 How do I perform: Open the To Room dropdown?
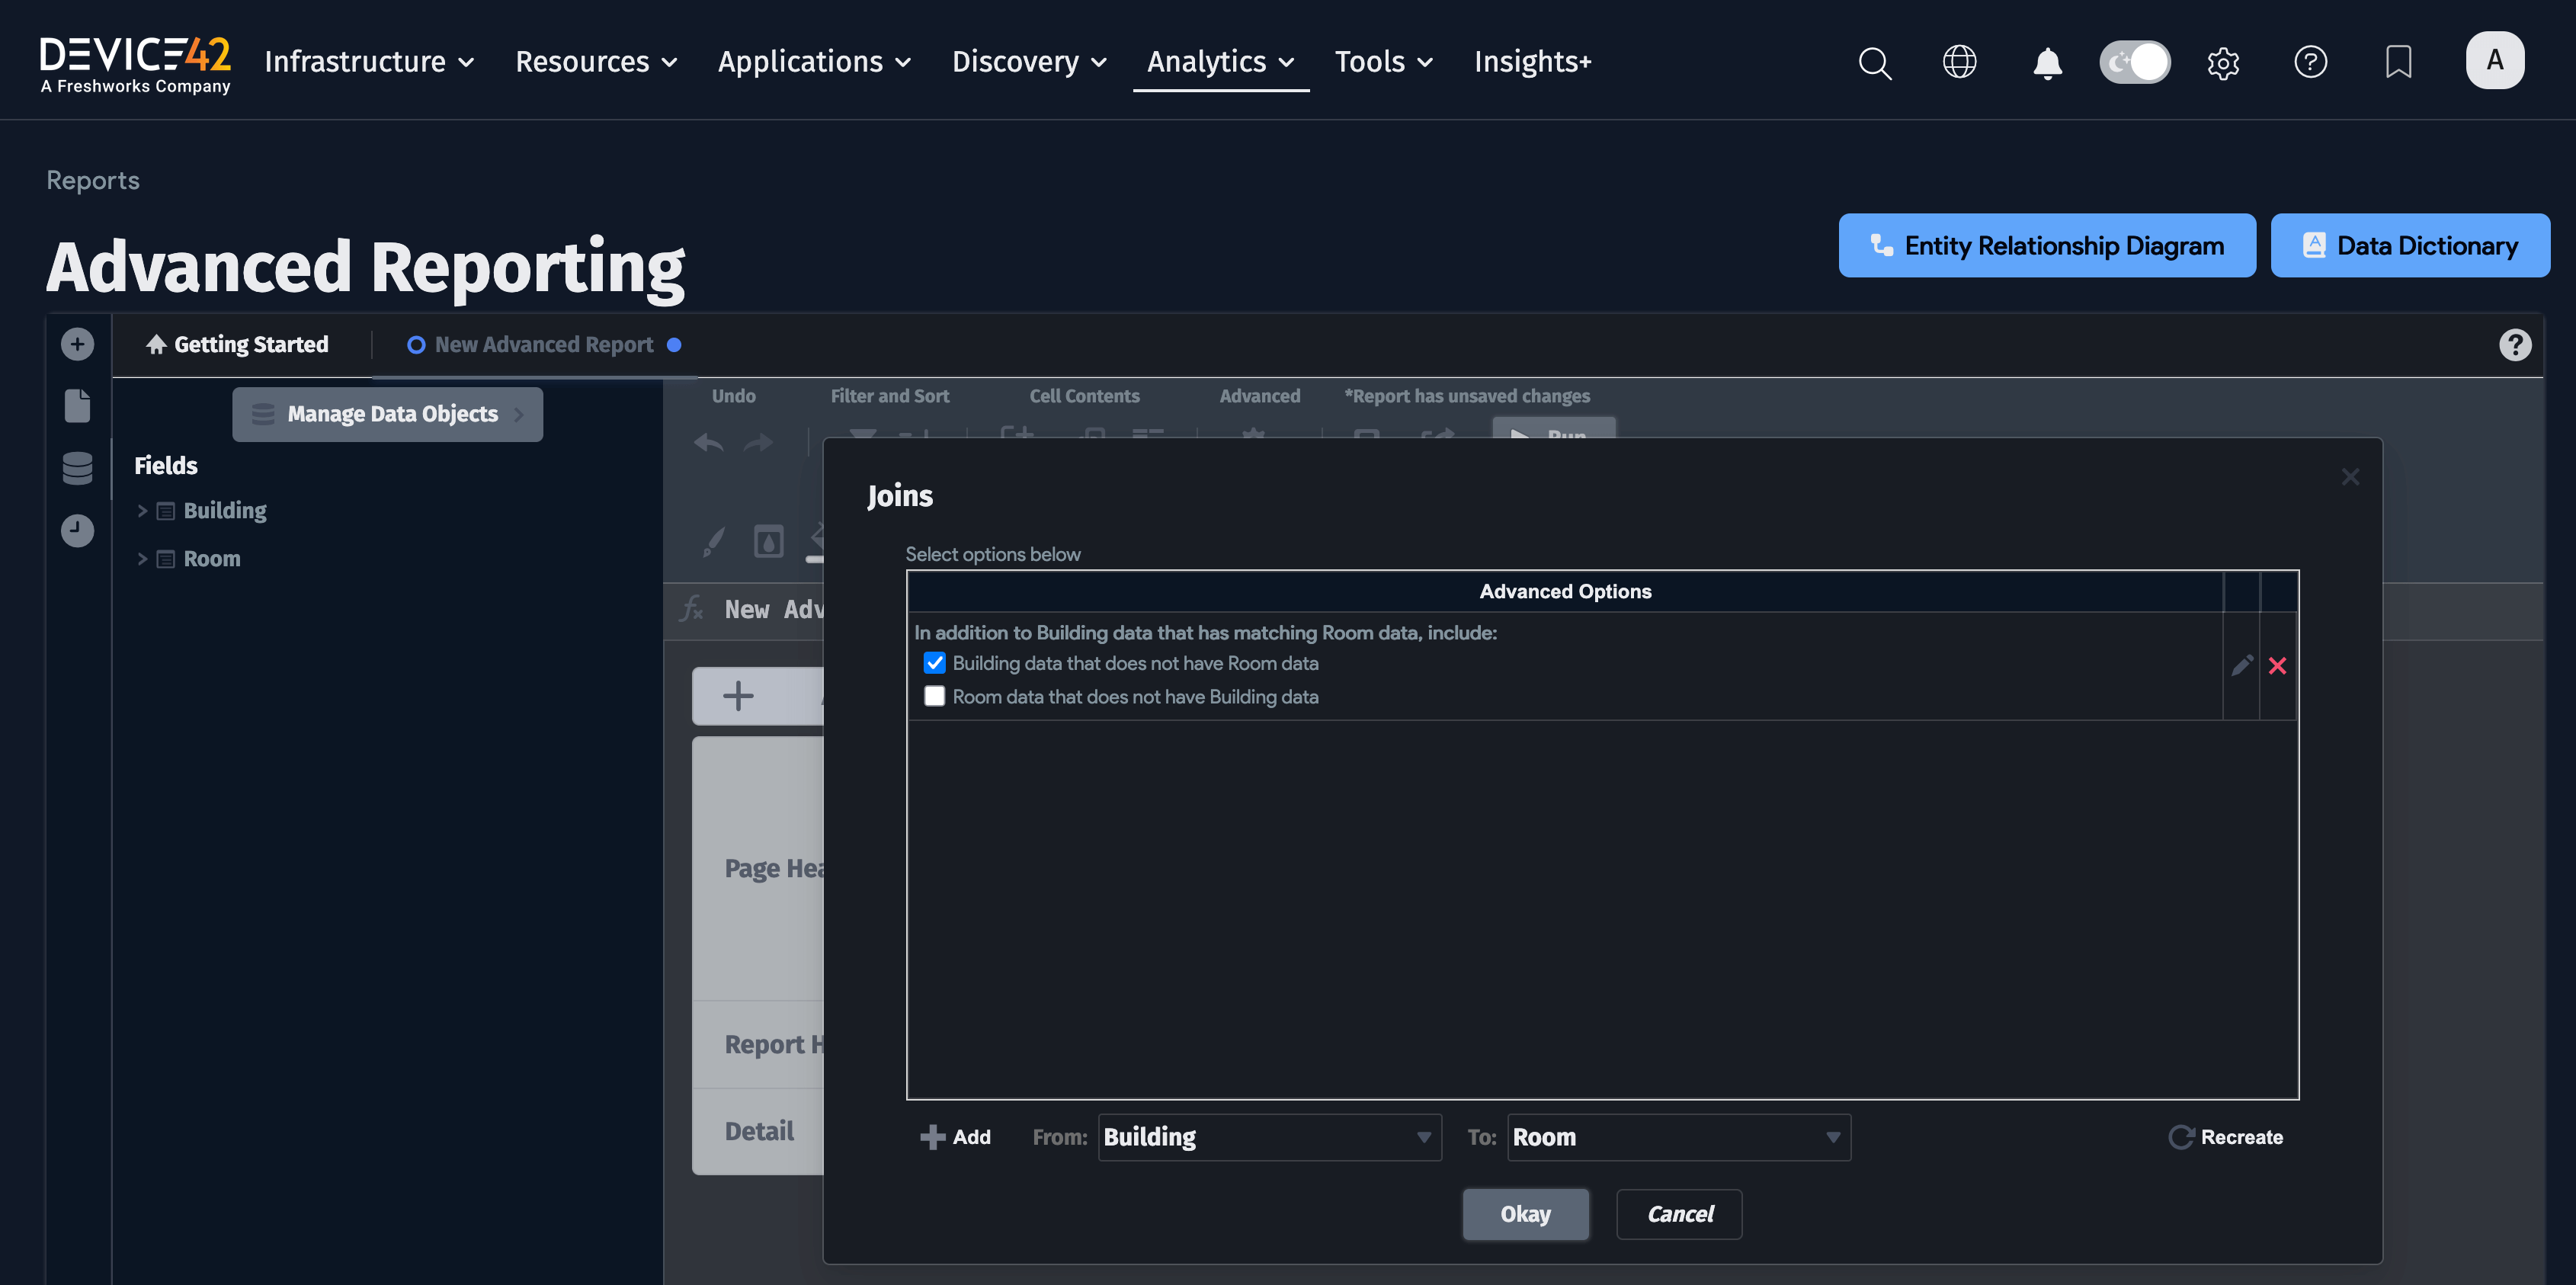(x=1679, y=1137)
